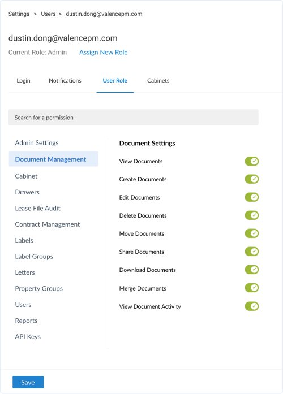The height and width of the screenshot is (394, 283).
Task: Toggle the Delete Documents permission
Action: pos(251,215)
